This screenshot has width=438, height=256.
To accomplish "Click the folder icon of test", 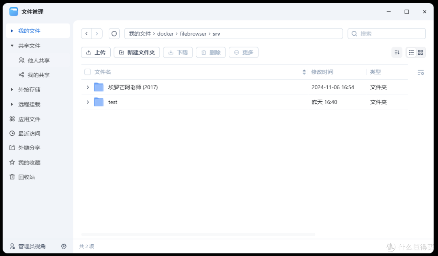I will click(x=99, y=102).
